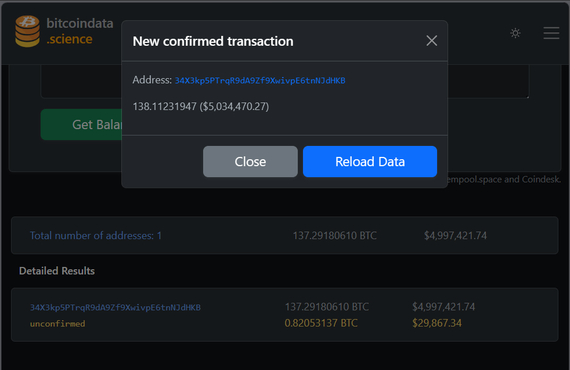
Task: Click Total number of addresses: 1
Action: click(x=96, y=236)
